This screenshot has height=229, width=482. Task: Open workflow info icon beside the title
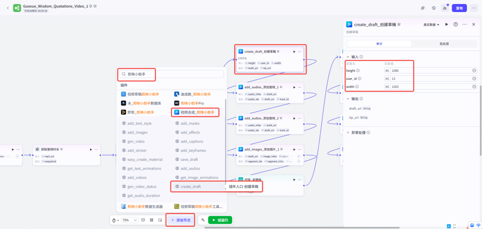click(x=90, y=6)
